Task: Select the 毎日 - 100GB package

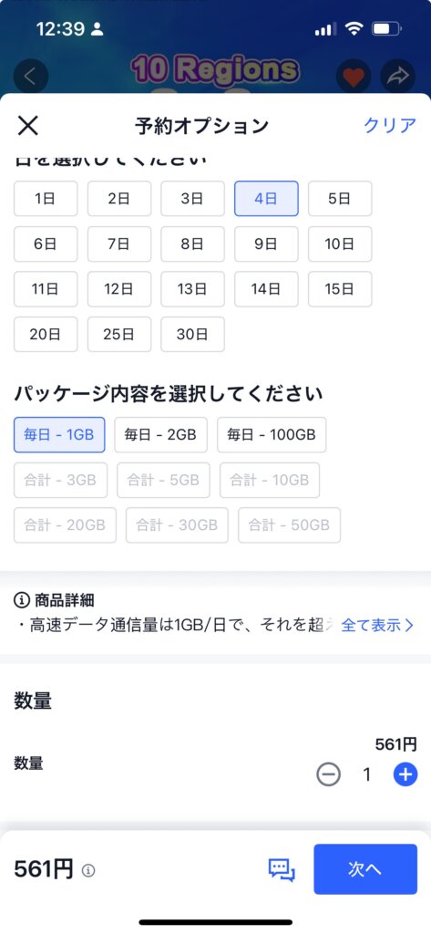Action: tap(272, 435)
